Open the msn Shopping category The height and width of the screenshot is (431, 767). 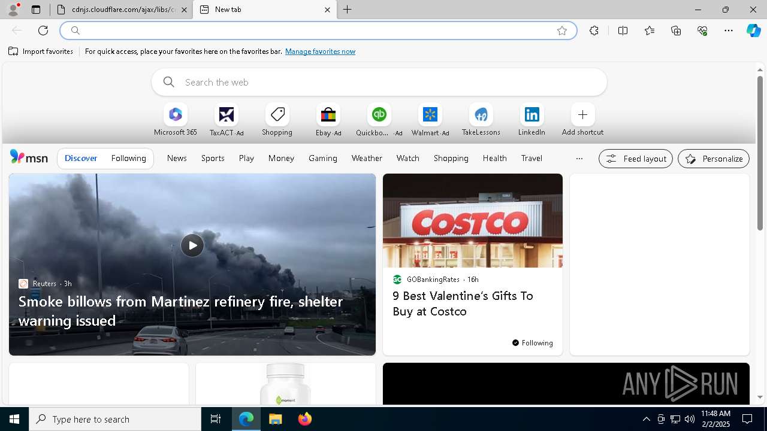click(x=451, y=158)
